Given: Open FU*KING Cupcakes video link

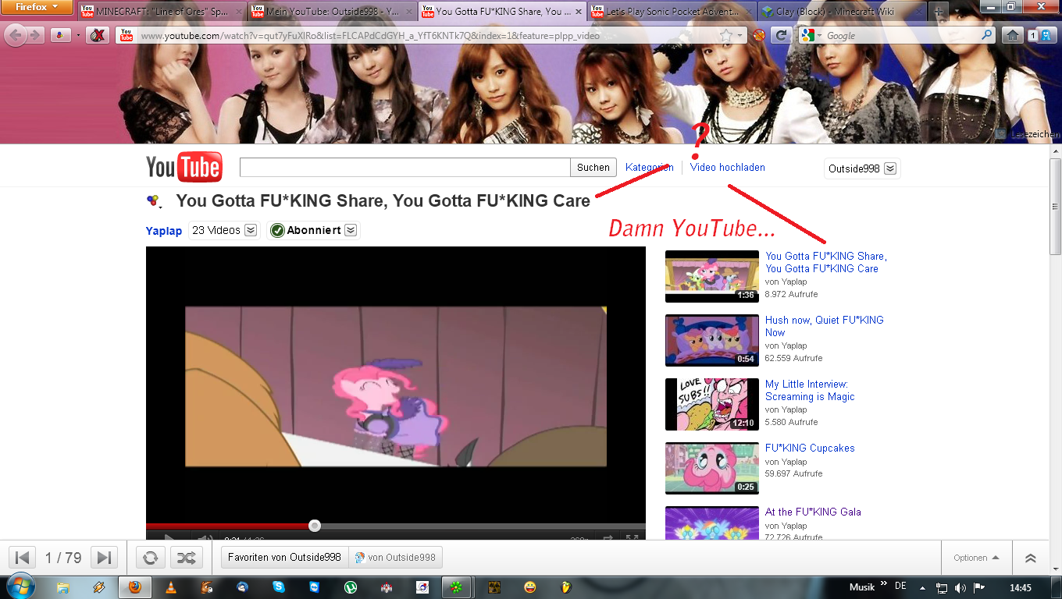Looking at the screenshot, I should point(810,448).
